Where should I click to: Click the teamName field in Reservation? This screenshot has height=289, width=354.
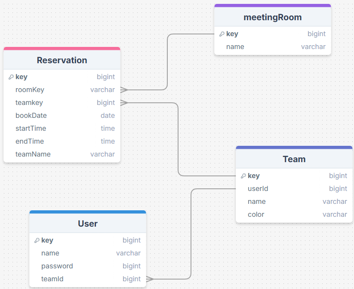[62, 154]
